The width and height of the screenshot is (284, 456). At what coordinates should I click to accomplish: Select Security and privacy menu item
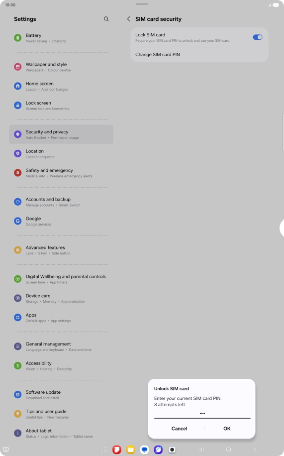[61, 134]
